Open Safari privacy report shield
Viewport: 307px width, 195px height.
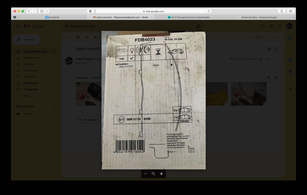tap(91, 11)
